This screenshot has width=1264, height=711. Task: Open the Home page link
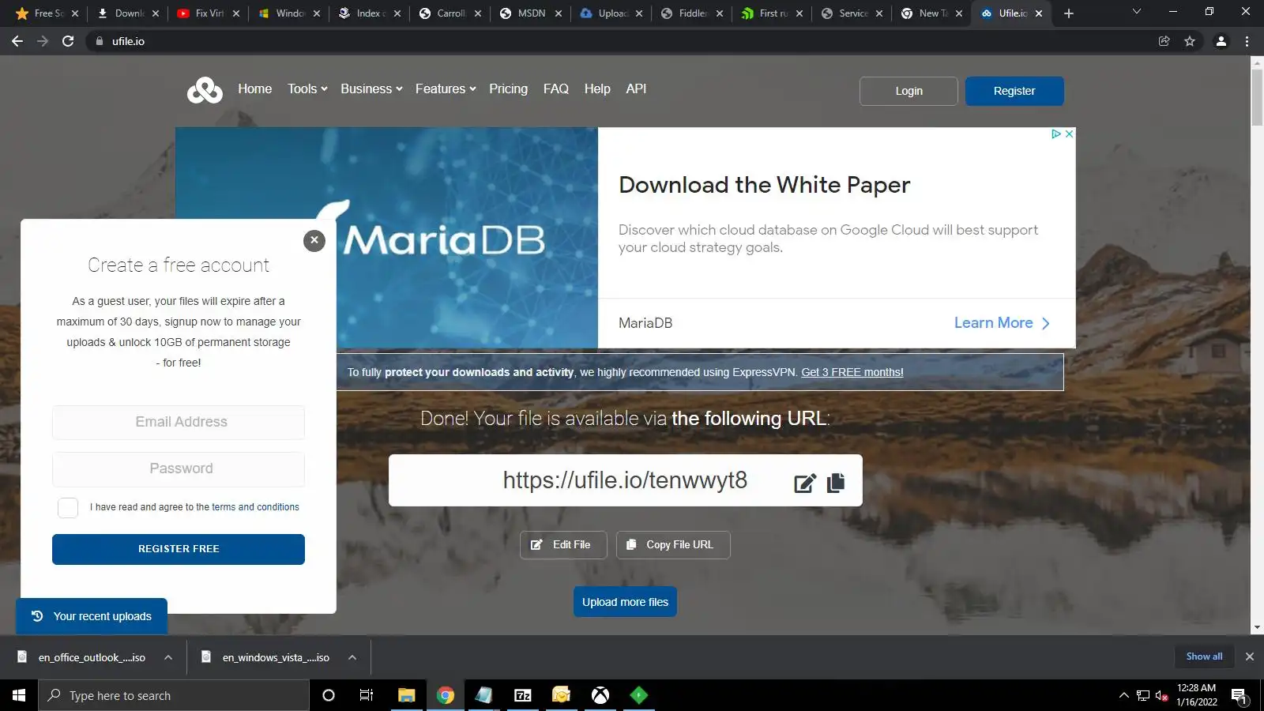255,89
